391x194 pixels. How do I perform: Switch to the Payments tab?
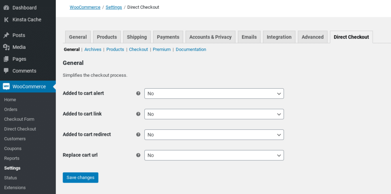[168, 37]
